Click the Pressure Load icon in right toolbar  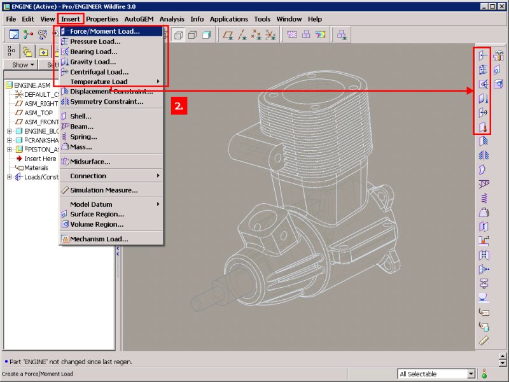click(483, 70)
